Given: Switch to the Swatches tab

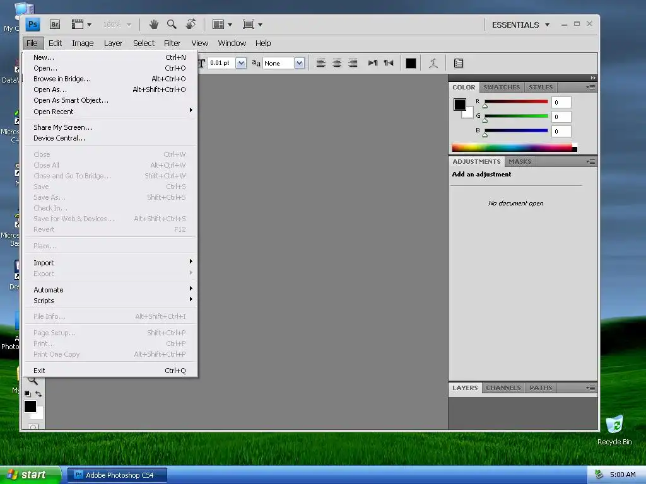Looking at the screenshot, I should pos(502,87).
